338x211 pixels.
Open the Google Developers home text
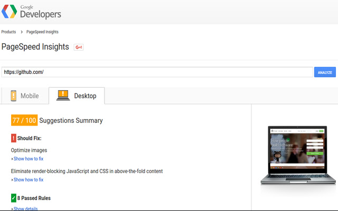tap(41, 12)
